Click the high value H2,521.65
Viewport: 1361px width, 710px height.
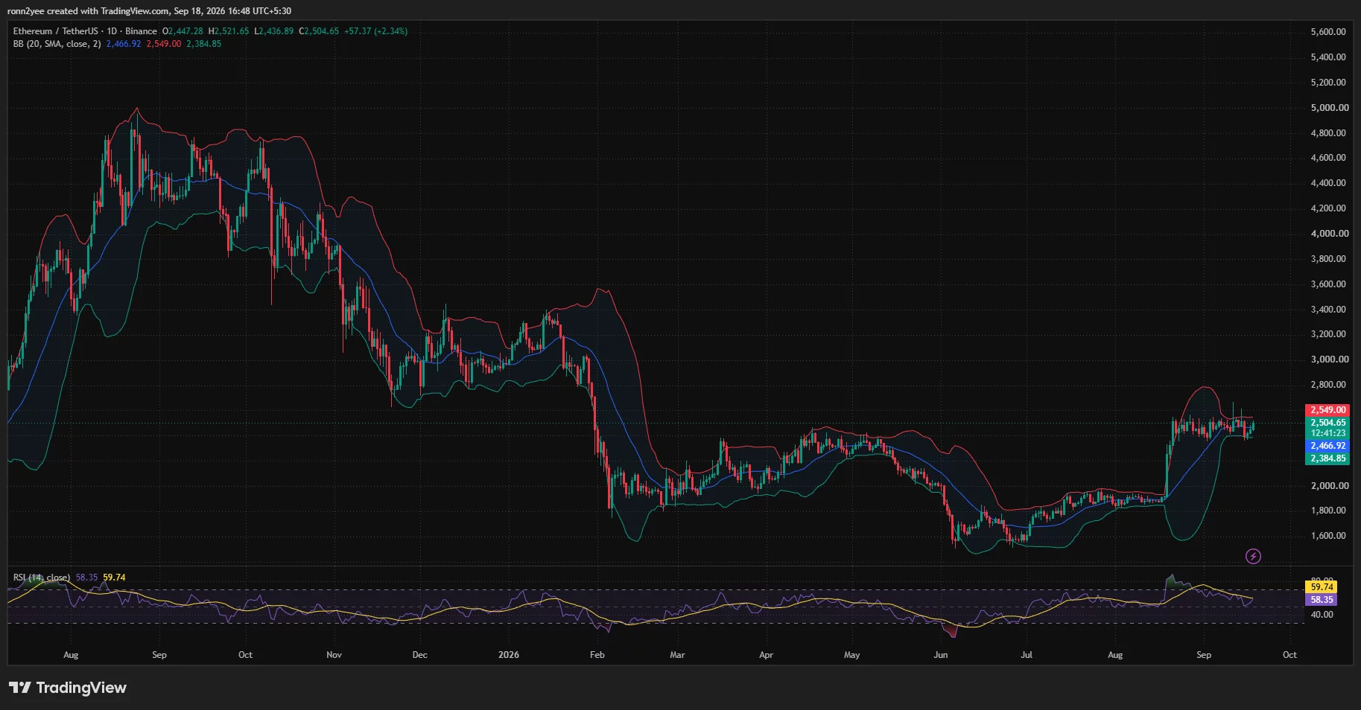click(229, 31)
